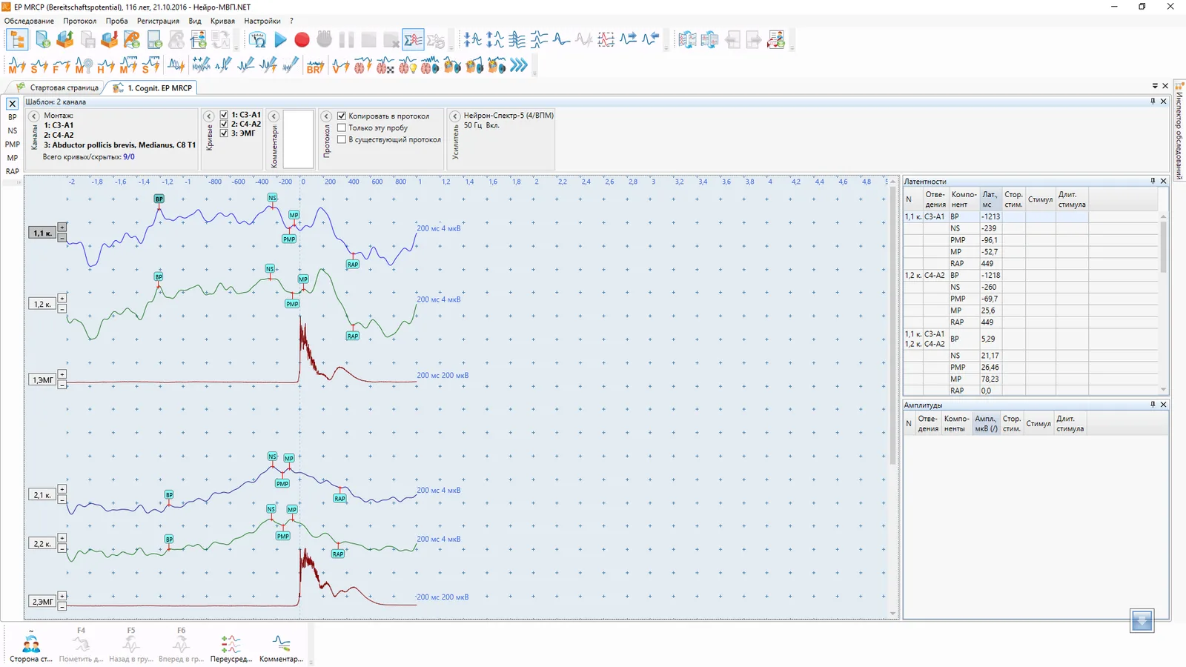This screenshot has width=1186, height=667.
Task: Toggle Копировать в протокол checkbox
Action: coord(342,116)
